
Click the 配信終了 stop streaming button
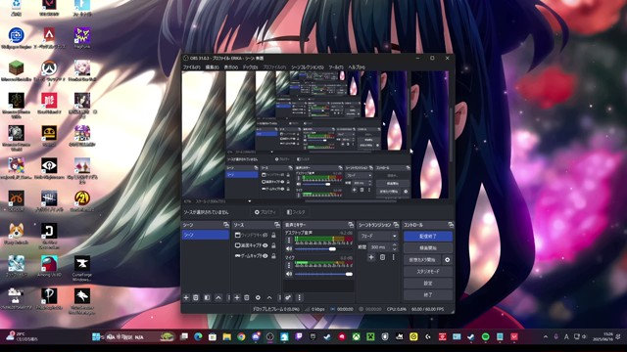pos(428,237)
